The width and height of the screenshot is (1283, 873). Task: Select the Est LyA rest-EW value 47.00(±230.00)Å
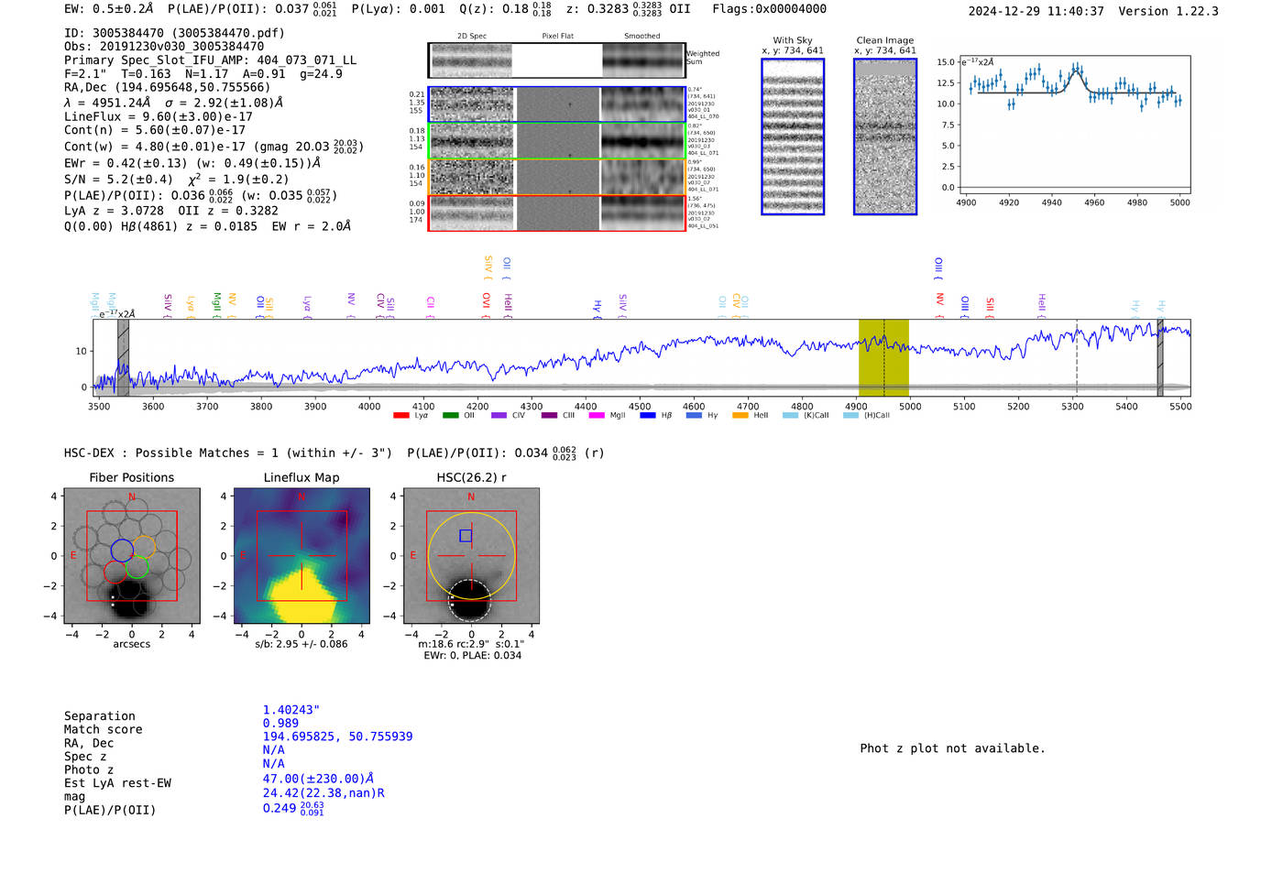(318, 779)
